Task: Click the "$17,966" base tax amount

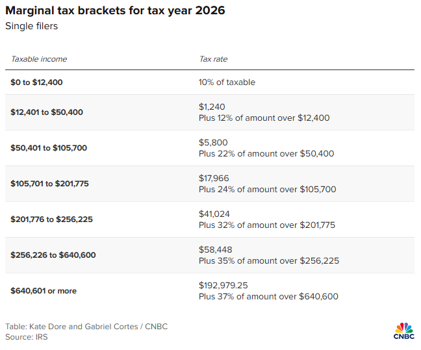Action: [x=214, y=178]
